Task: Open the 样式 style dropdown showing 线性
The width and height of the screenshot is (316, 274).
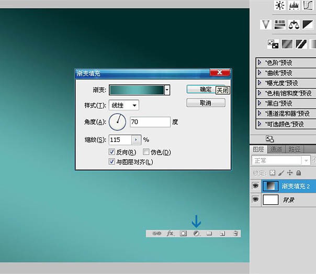Action: click(x=124, y=105)
